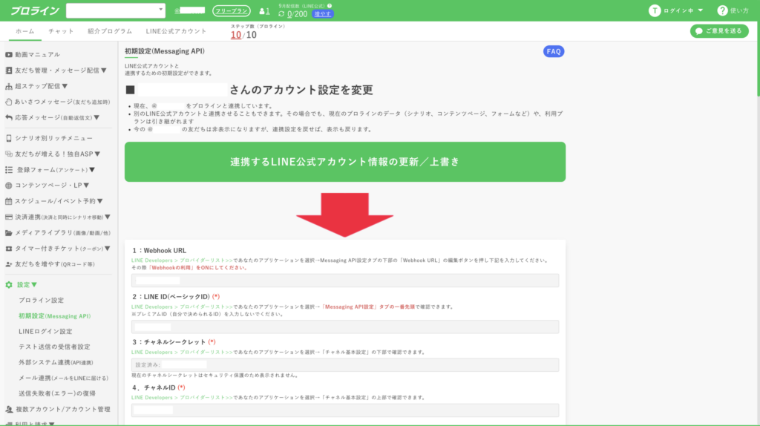Collapse the 設定 menu section

coord(27,285)
